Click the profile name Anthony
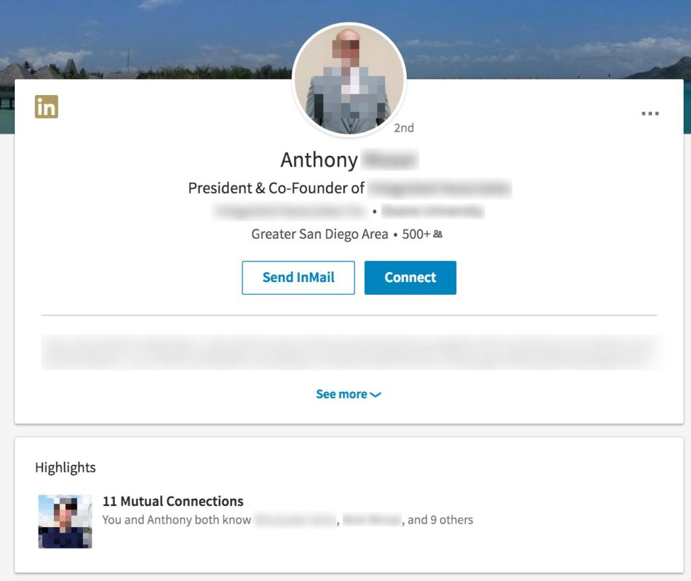The image size is (691, 581). (x=319, y=160)
